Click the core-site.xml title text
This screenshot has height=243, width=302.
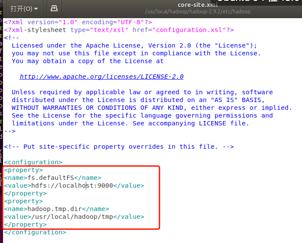point(198,5)
